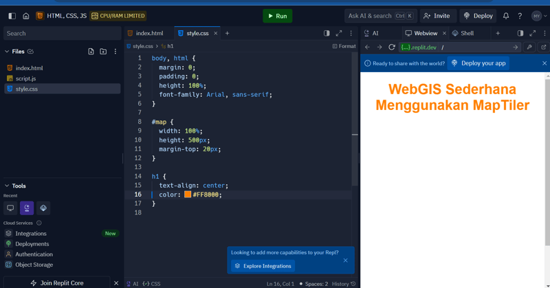Close the integrations suggestion popup
The width and height of the screenshot is (550, 288).
[x=346, y=261]
